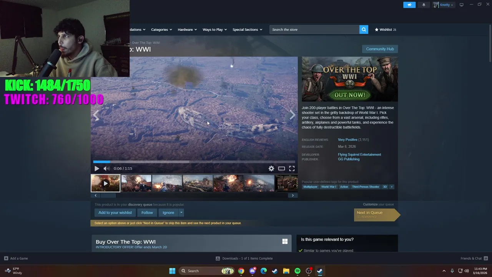Viewport: 492px width, 277px height.
Task: Click the store search magnifier button
Action: (364, 29)
